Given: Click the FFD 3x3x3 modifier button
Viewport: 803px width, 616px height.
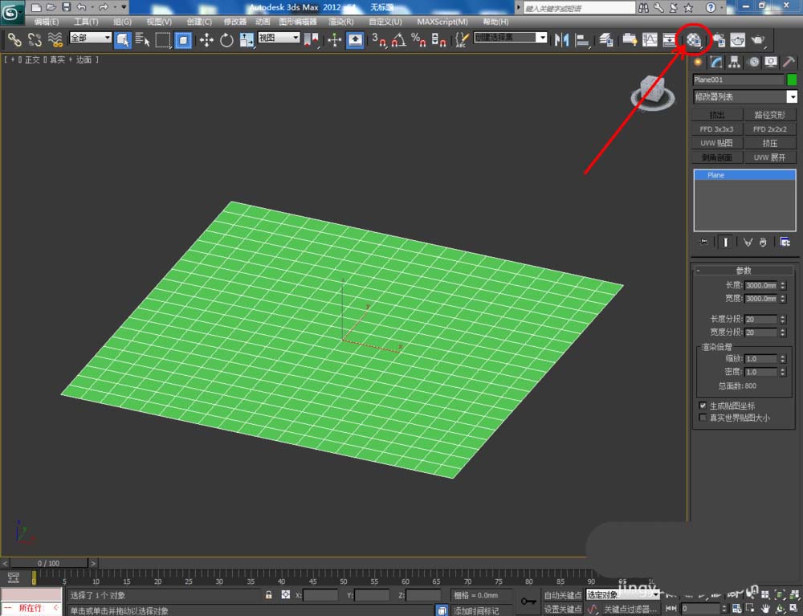Looking at the screenshot, I should coord(716,129).
